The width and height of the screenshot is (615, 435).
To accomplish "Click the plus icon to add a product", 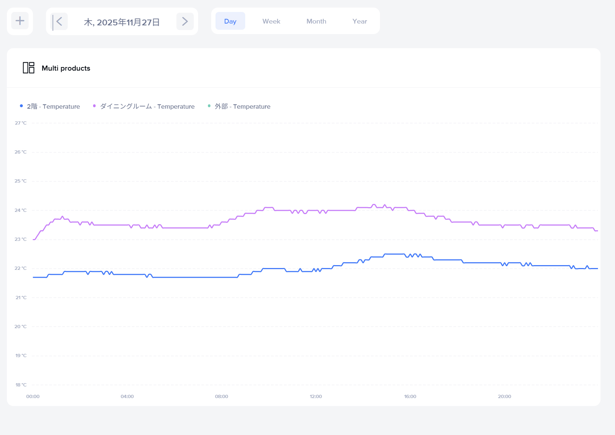I will pos(20,21).
